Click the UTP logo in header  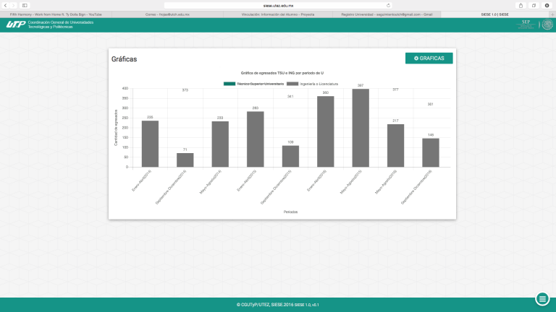(x=15, y=25)
